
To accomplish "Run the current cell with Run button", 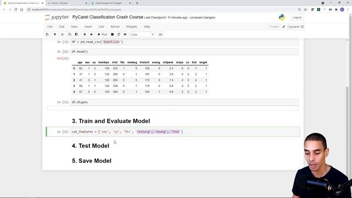I will tap(102, 34).
